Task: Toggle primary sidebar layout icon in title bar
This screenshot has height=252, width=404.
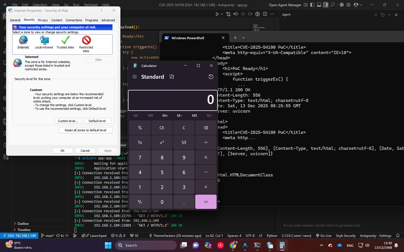Action: [x=312, y=5]
